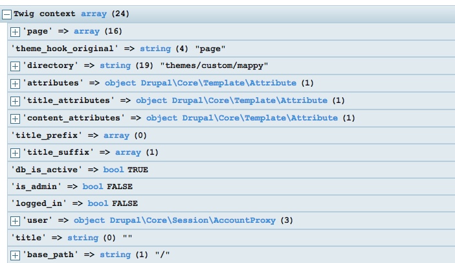Collapse the Twig context array root

point(6,14)
